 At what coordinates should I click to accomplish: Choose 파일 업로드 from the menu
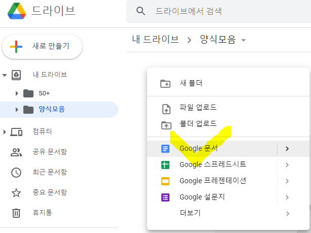(x=228, y=108)
